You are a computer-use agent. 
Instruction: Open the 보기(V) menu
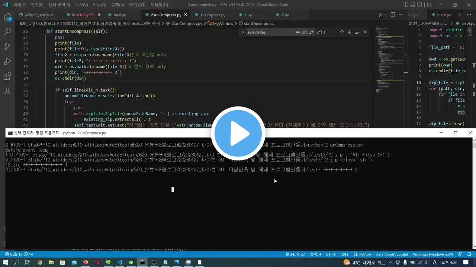click(81, 5)
